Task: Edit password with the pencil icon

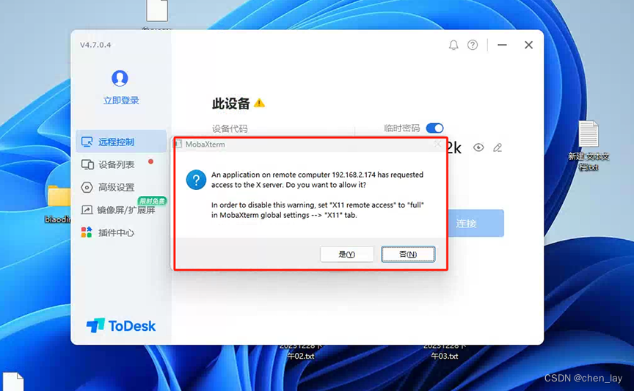Action: point(498,147)
